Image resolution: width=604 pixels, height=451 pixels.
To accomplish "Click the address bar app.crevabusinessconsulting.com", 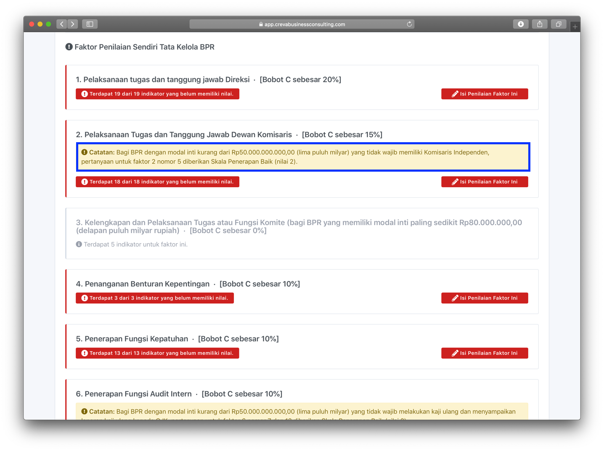I will [x=302, y=24].
